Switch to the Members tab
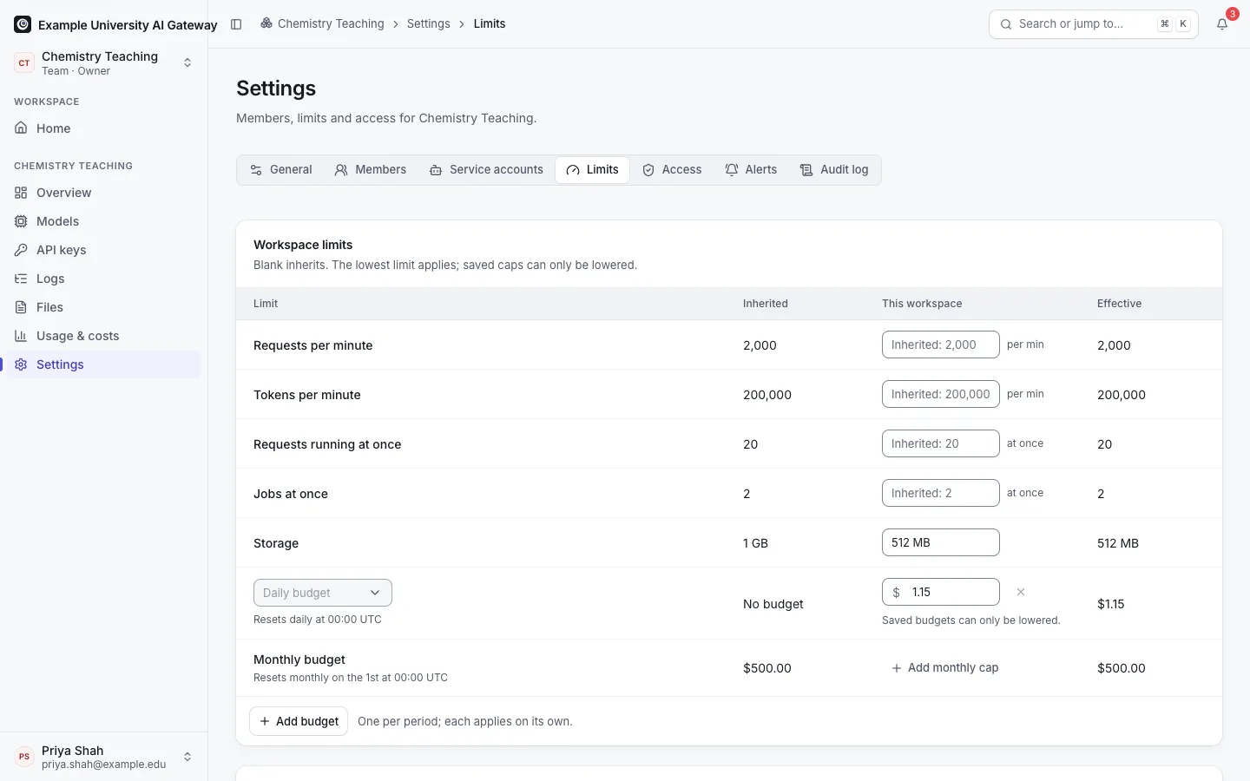Viewport: 1250px width, 781px height. pyautogui.click(x=371, y=170)
